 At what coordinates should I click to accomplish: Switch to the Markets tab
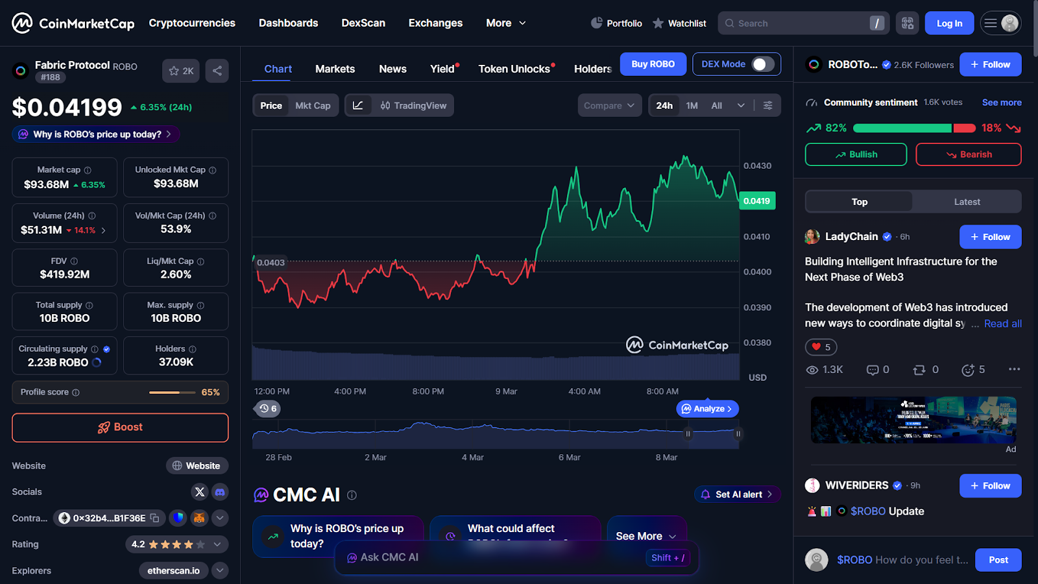[x=335, y=69]
